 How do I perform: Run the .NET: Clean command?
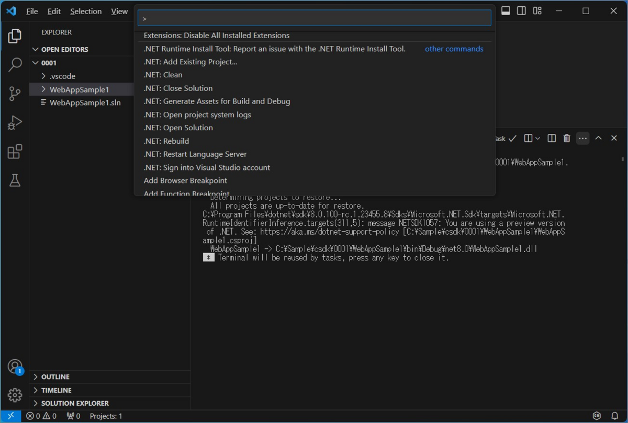(x=315, y=75)
